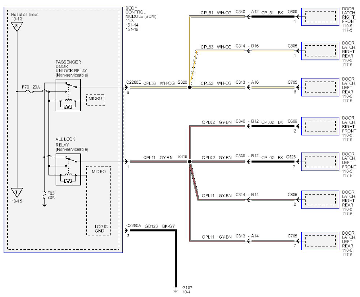
Task: Click connector label C339 - B12
Action: 247,156
